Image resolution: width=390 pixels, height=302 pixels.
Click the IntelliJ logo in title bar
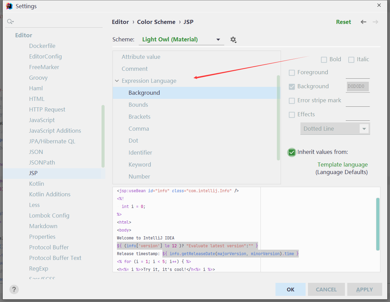(9, 6)
